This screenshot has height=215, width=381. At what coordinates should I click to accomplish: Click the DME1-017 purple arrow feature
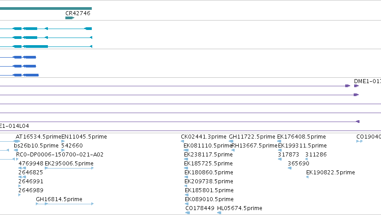[356, 86]
